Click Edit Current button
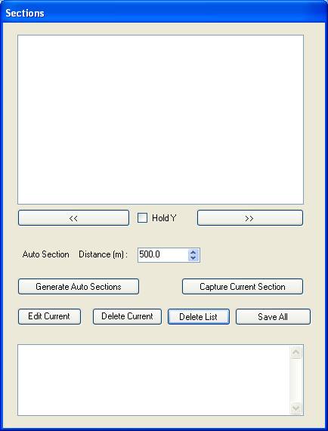 pyautogui.click(x=49, y=316)
